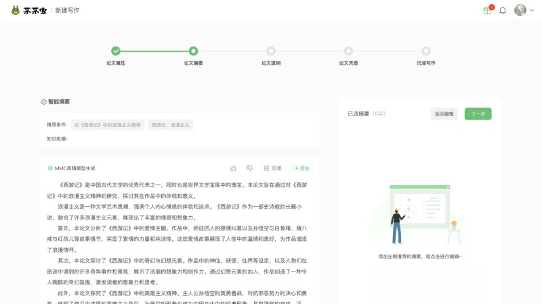Expand the account dropdown arrow
The image size is (542, 304).
pyautogui.click(x=531, y=10)
